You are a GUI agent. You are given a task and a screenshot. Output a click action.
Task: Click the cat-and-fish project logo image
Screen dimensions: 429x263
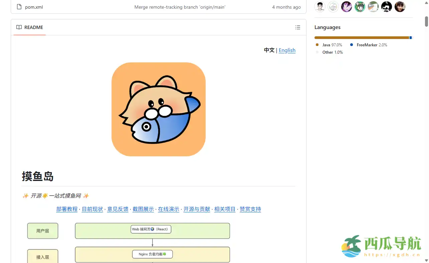pyautogui.click(x=159, y=109)
